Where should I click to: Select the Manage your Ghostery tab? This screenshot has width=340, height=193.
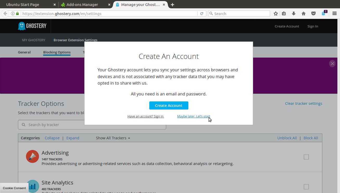click(x=140, y=5)
